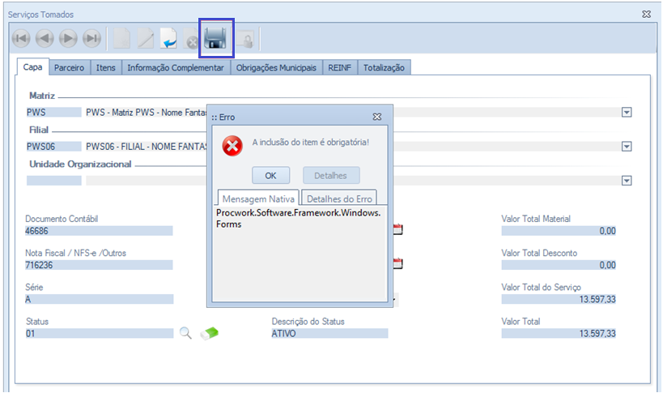Viewport: 663px width, 393px height.
Task: Click the empty Unidade Organizacional code field
Action: (x=53, y=181)
